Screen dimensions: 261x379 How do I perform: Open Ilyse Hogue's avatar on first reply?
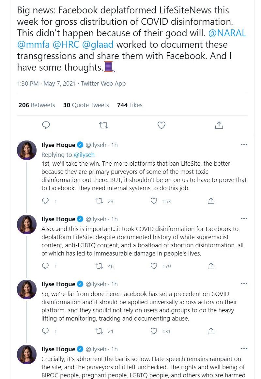27,150
